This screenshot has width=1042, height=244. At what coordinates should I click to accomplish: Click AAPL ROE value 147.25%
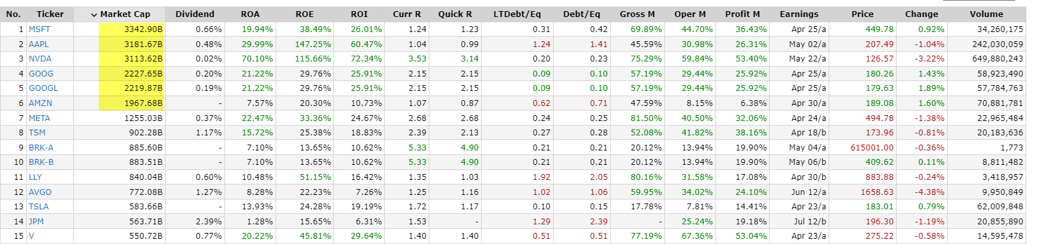click(x=313, y=44)
